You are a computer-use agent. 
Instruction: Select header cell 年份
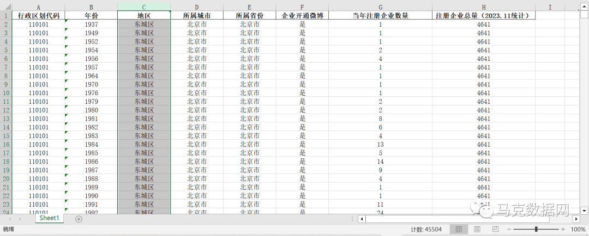(x=91, y=15)
